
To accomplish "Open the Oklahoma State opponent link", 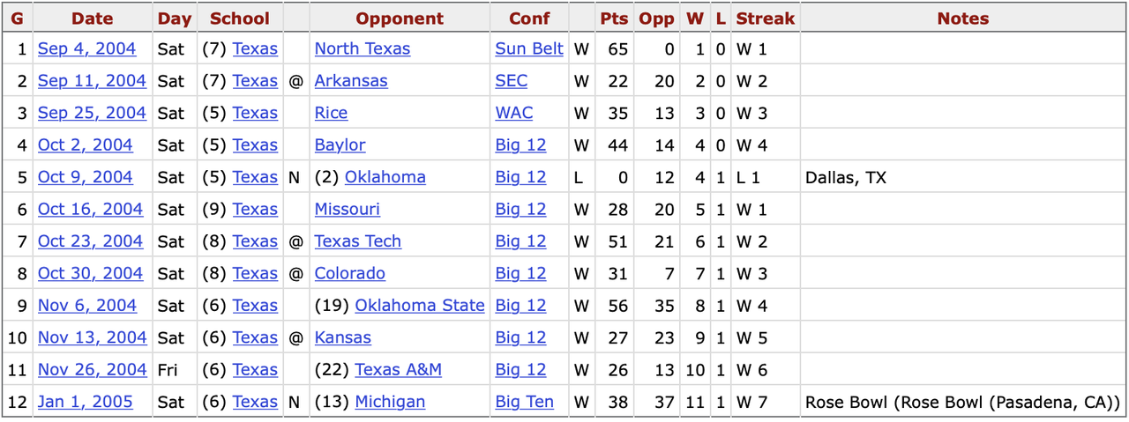I will coord(420,306).
